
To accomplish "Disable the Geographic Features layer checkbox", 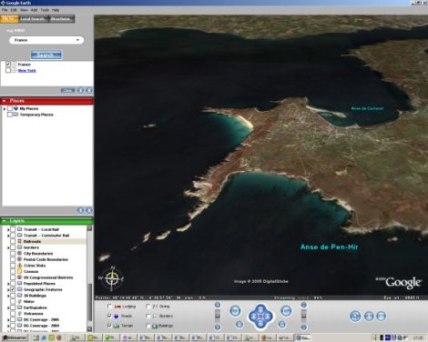I will [x=13, y=289].
